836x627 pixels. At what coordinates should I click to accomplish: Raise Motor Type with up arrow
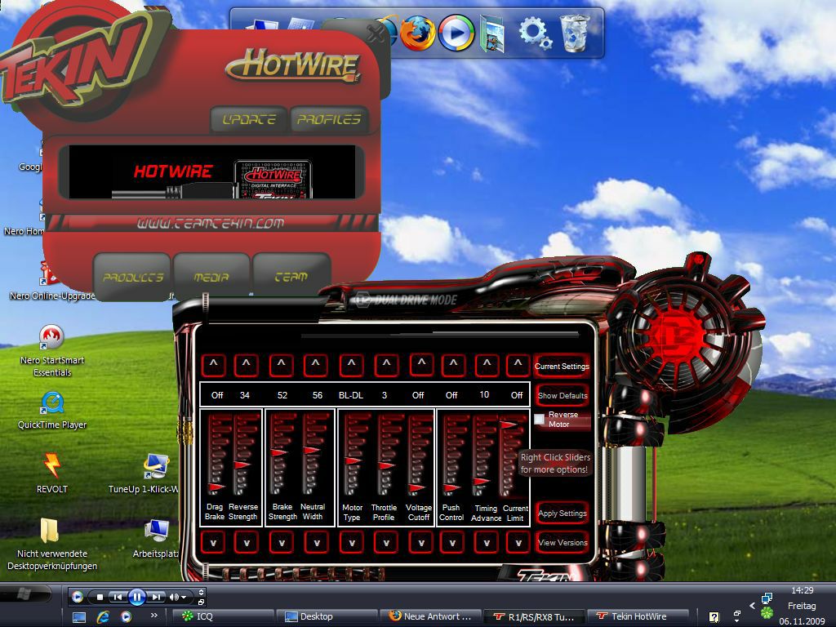(x=351, y=365)
